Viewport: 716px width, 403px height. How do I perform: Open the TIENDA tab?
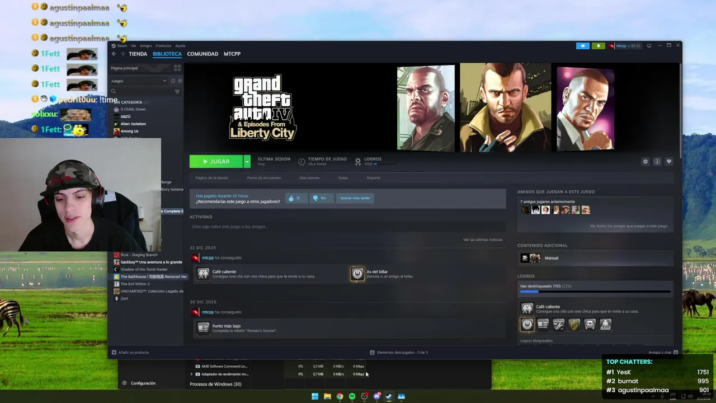(x=138, y=54)
